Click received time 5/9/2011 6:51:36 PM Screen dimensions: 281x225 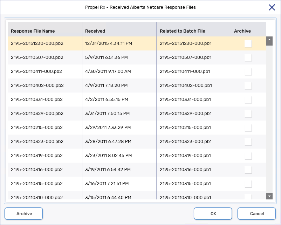107,57
